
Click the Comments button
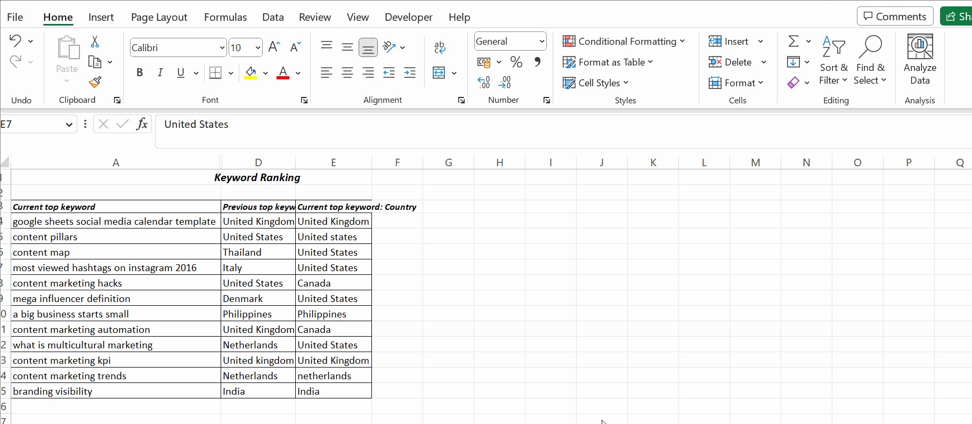click(895, 16)
